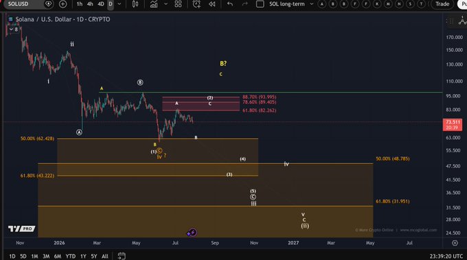Open the Indicators menu icon

(154, 4)
